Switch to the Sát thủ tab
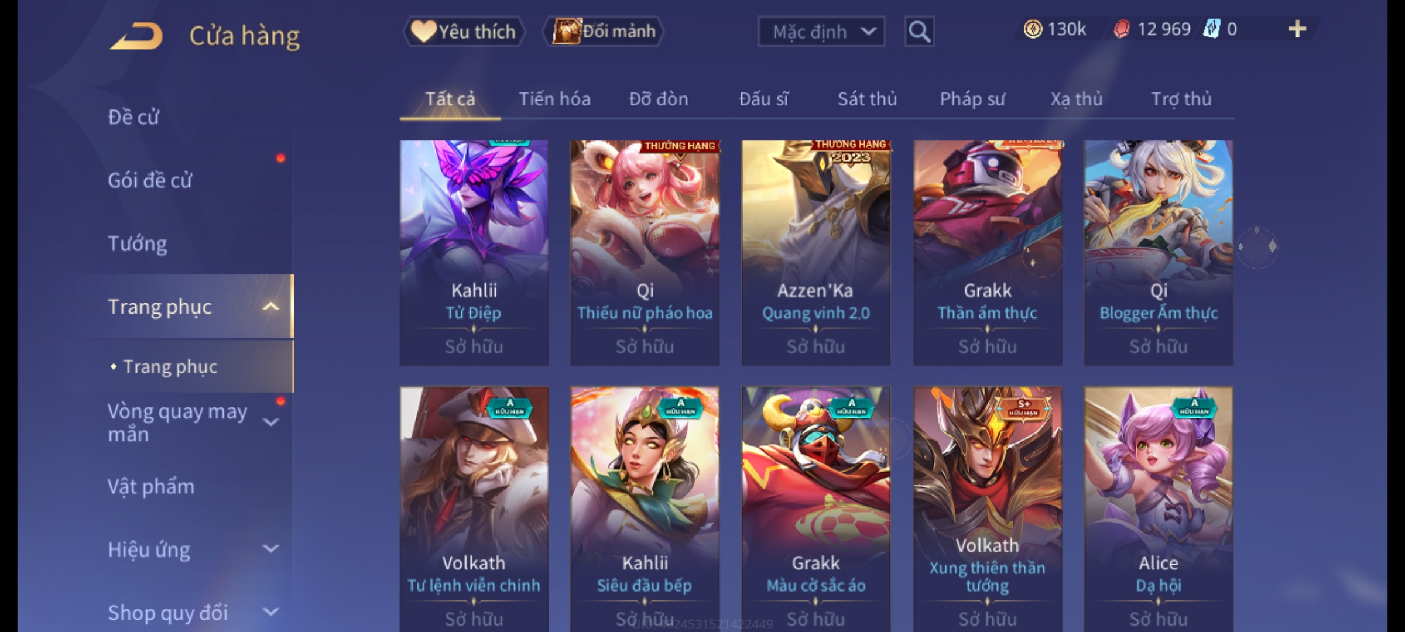The height and width of the screenshot is (632, 1405). (867, 99)
